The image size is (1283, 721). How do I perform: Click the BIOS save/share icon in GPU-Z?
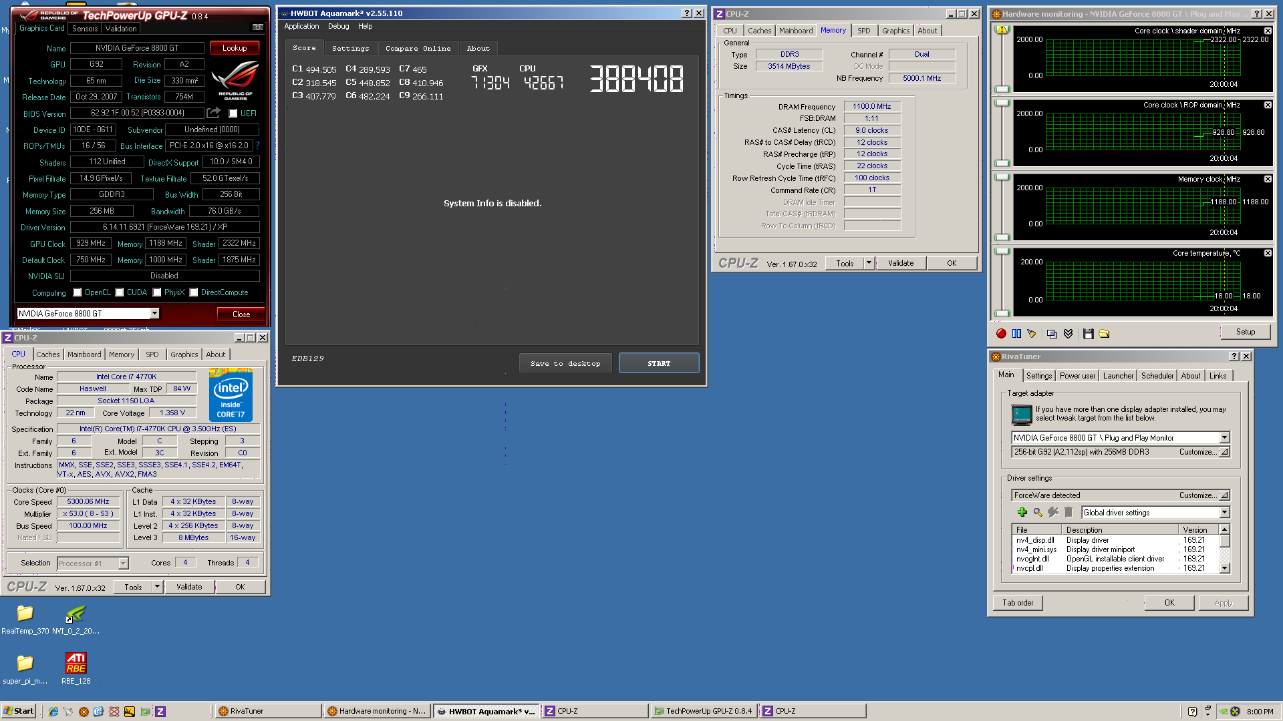coord(213,113)
